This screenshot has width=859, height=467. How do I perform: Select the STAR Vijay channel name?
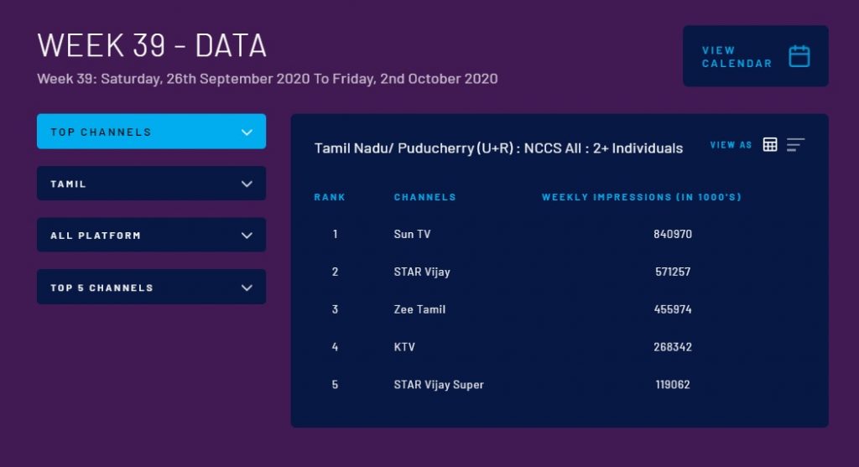click(422, 272)
